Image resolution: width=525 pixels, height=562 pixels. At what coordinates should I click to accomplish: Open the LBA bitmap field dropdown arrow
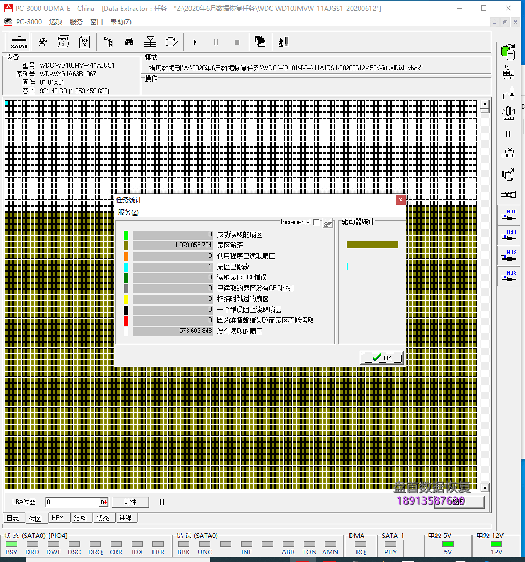tap(104, 502)
